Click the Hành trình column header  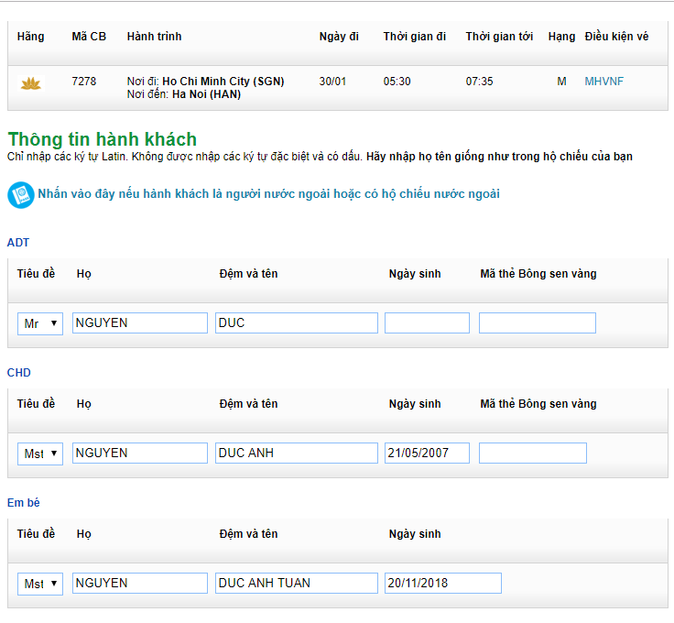[154, 37]
